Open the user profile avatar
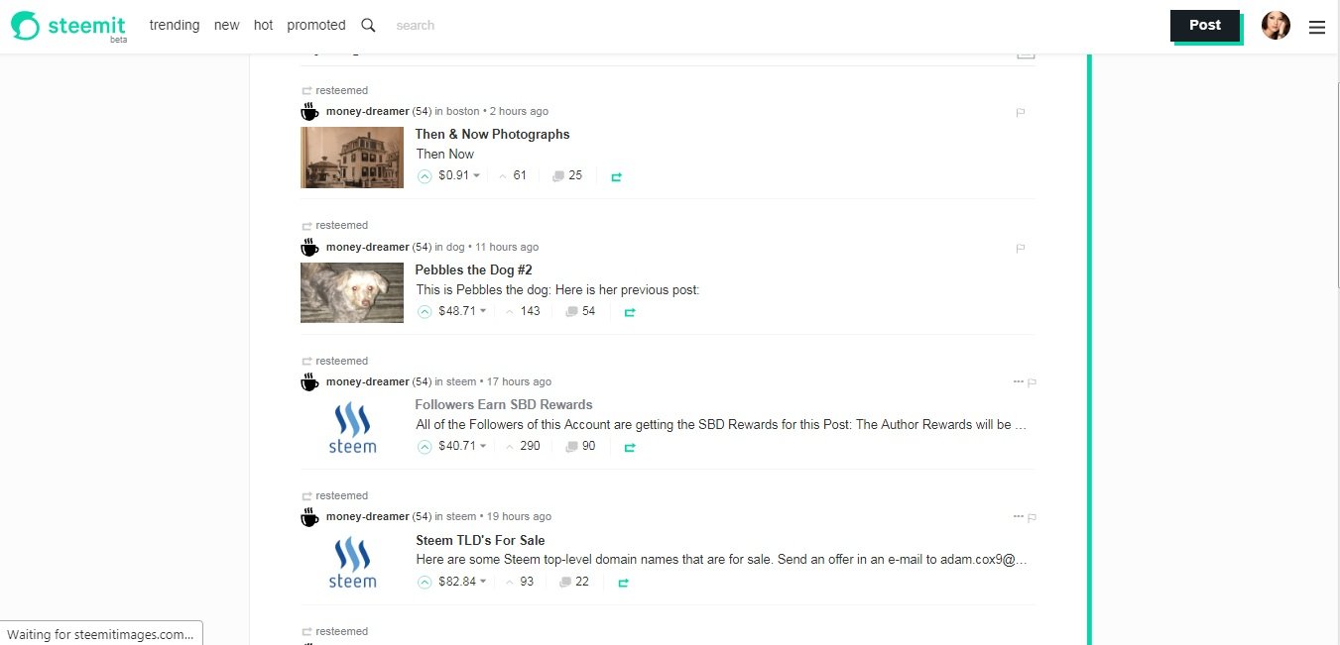This screenshot has width=1340, height=645. coord(1276,26)
